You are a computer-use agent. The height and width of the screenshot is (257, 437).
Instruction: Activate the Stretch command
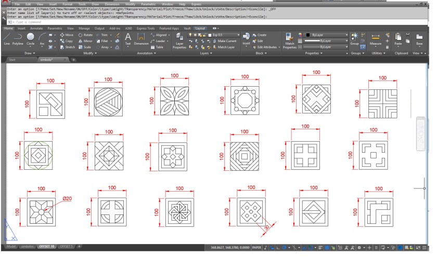68,47
